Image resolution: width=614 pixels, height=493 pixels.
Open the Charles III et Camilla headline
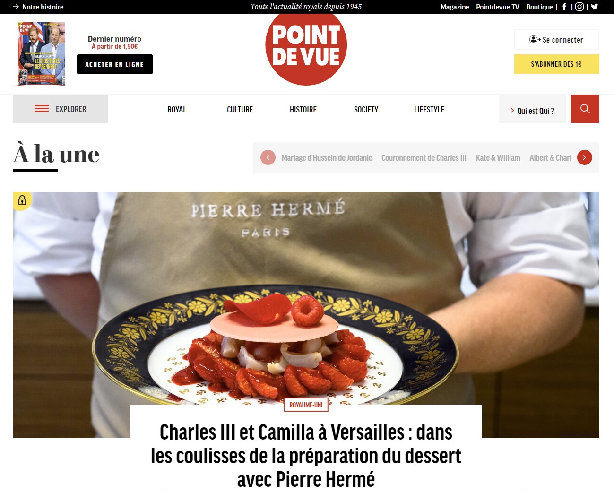[x=306, y=455]
